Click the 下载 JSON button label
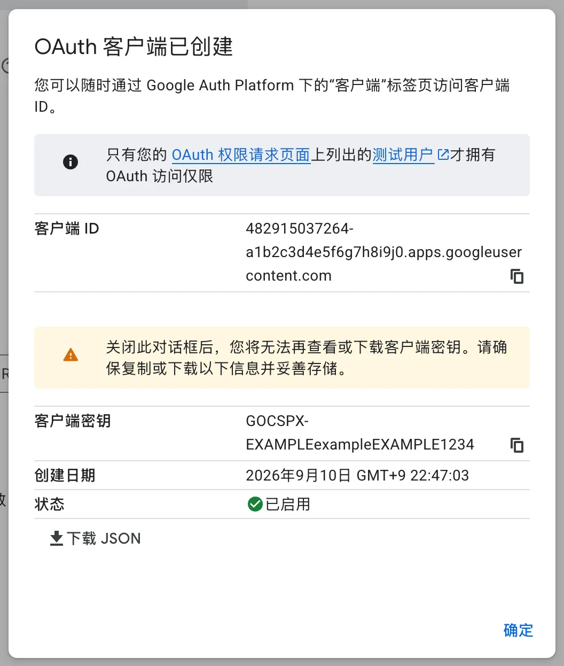Screen dimensions: 564x666 pyautogui.click(x=104, y=538)
